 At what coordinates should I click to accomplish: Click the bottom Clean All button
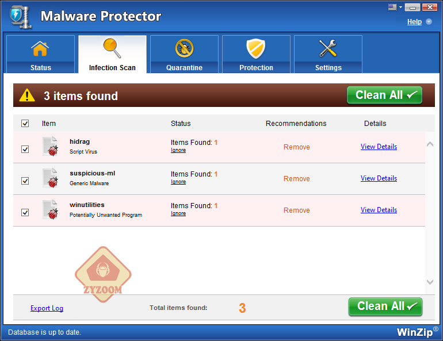pos(385,306)
